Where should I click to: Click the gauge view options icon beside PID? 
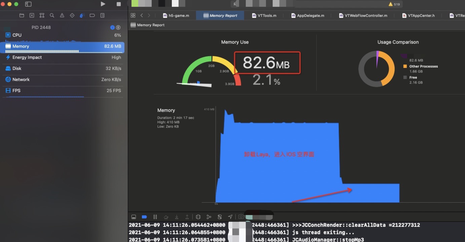(118, 28)
